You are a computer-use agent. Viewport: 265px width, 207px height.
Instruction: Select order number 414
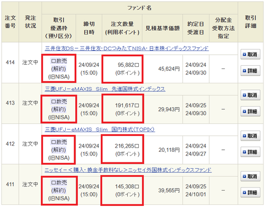point(10,62)
